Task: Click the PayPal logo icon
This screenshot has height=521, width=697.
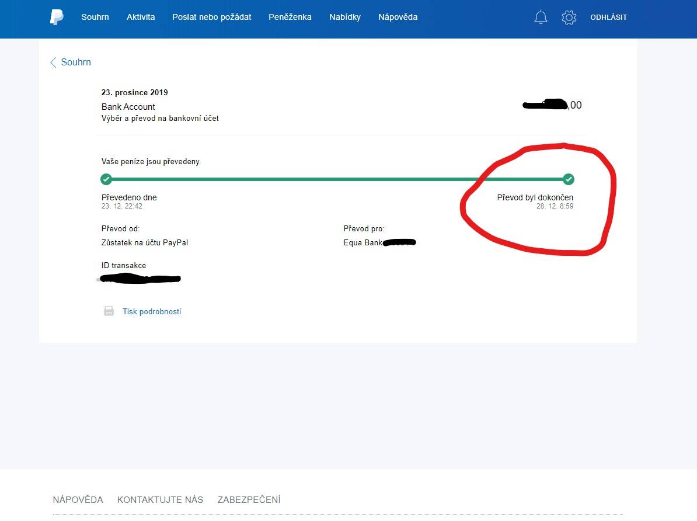Action: (x=57, y=18)
